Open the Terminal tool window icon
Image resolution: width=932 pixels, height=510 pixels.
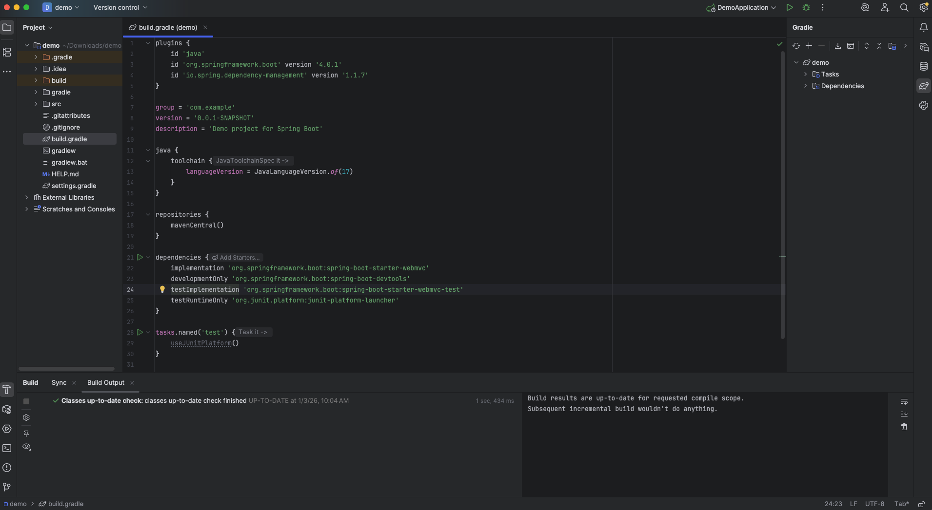pyautogui.click(x=7, y=448)
